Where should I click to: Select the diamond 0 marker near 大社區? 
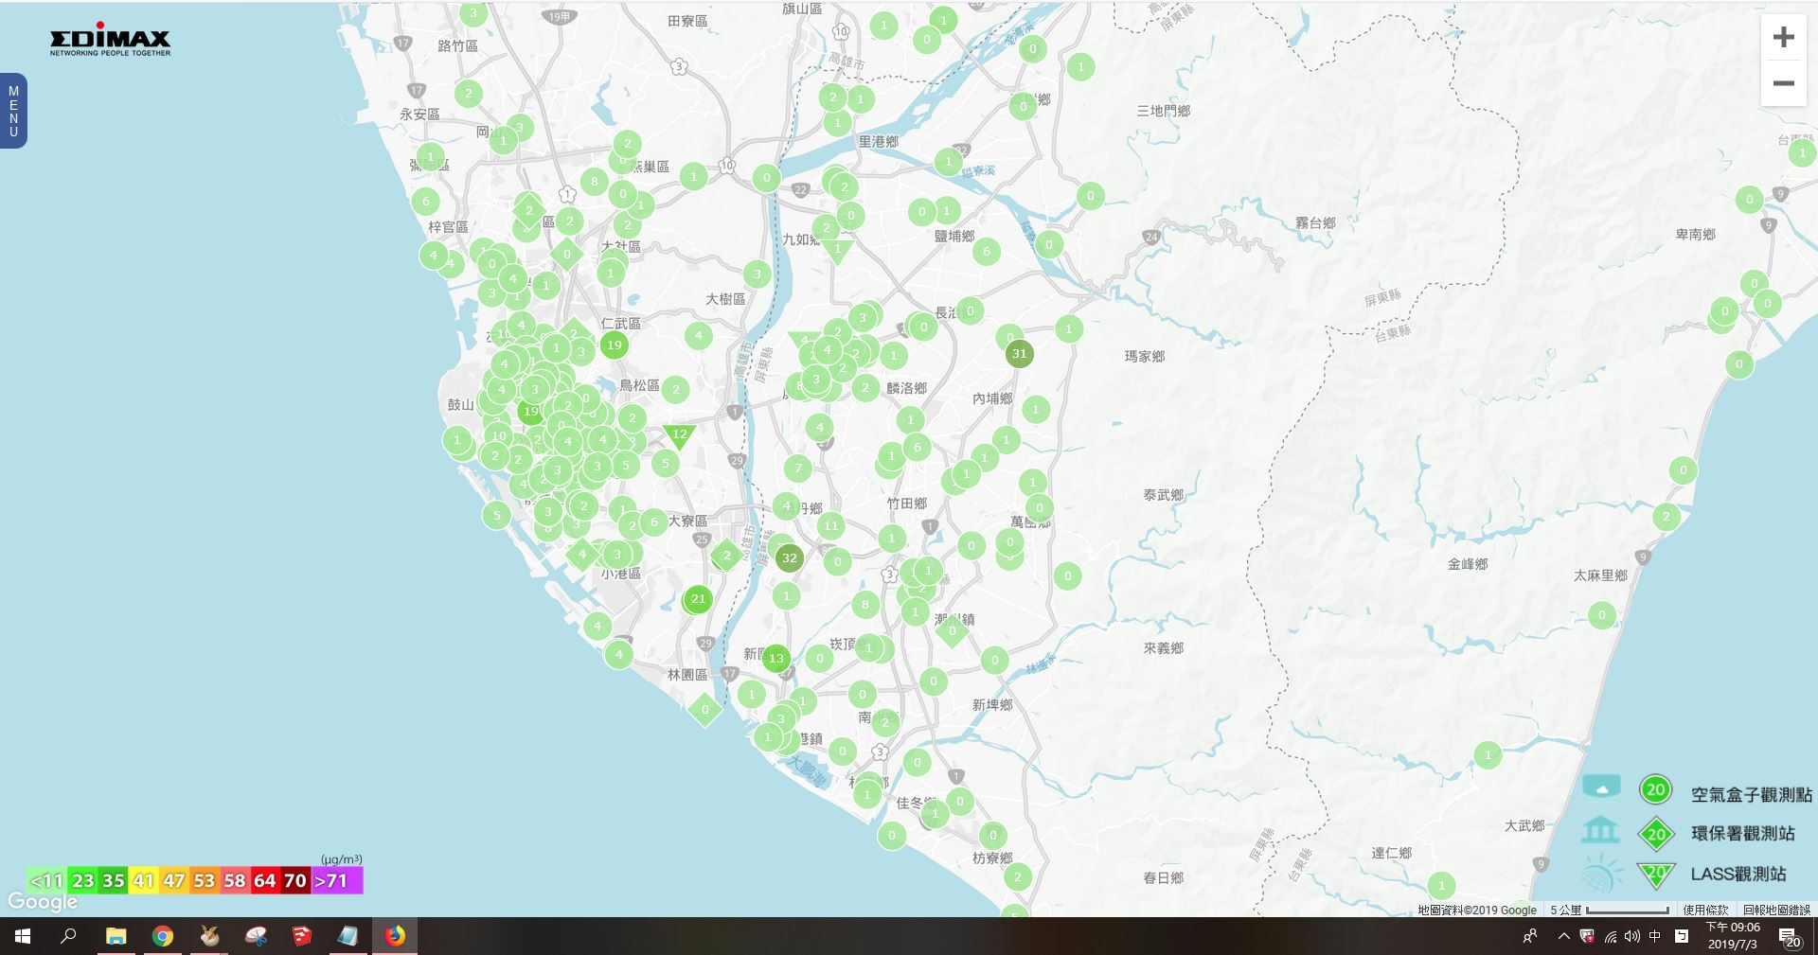pos(566,254)
